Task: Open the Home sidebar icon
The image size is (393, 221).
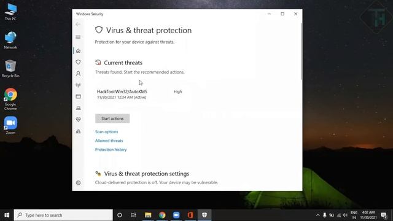Action: [x=78, y=51]
